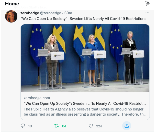Like the tweet with heart icon
This screenshot has width=158, height=132.
click(x=91, y=126)
